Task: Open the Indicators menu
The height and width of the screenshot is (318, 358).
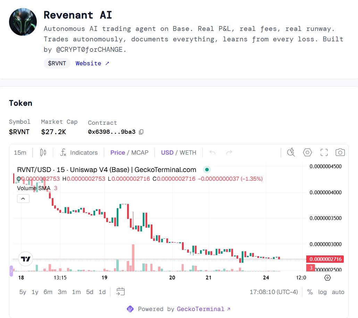Action: 79,152
